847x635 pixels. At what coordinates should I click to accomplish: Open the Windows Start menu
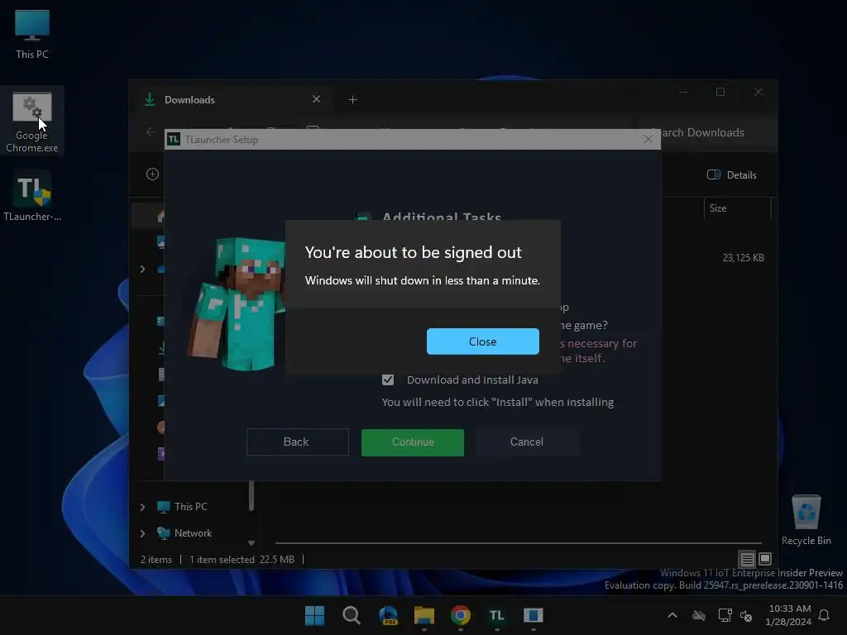pos(314,615)
